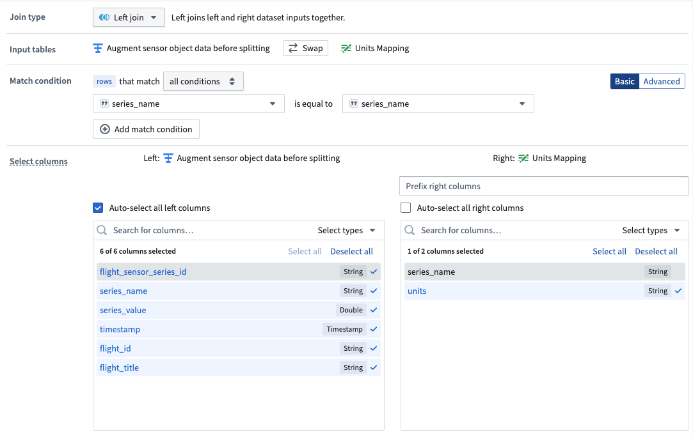The height and width of the screenshot is (439, 693).
Task: Click the Double type tag on series_value
Action: tap(351, 310)
